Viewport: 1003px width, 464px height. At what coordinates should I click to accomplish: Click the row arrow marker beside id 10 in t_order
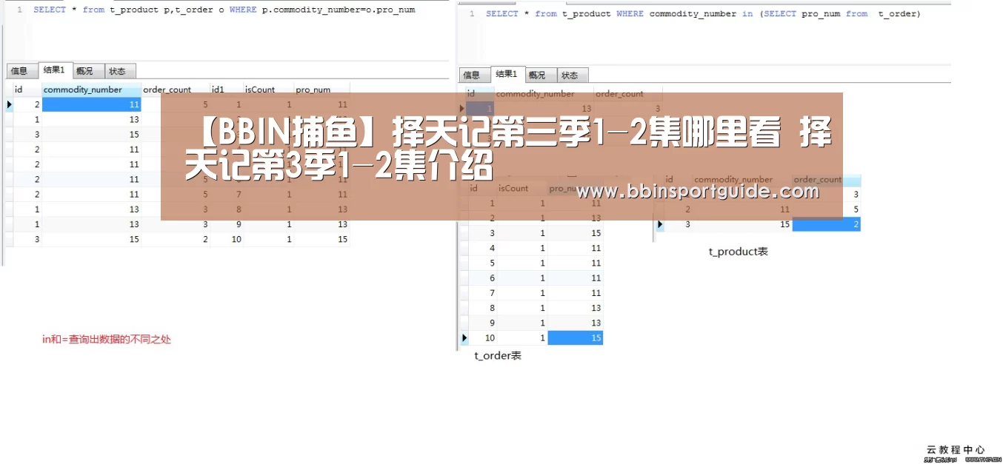464,337
